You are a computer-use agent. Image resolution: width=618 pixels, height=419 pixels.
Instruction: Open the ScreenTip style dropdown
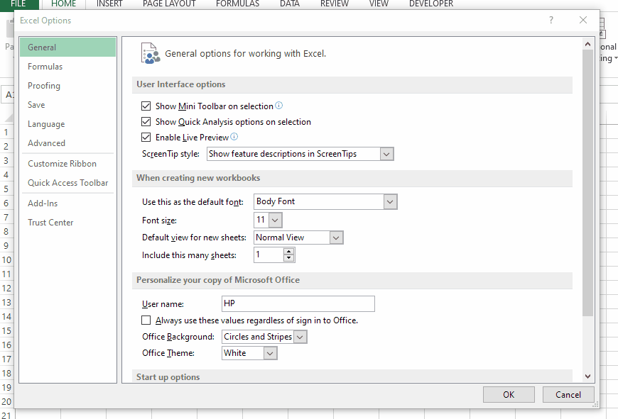click(x=386, y=154)
